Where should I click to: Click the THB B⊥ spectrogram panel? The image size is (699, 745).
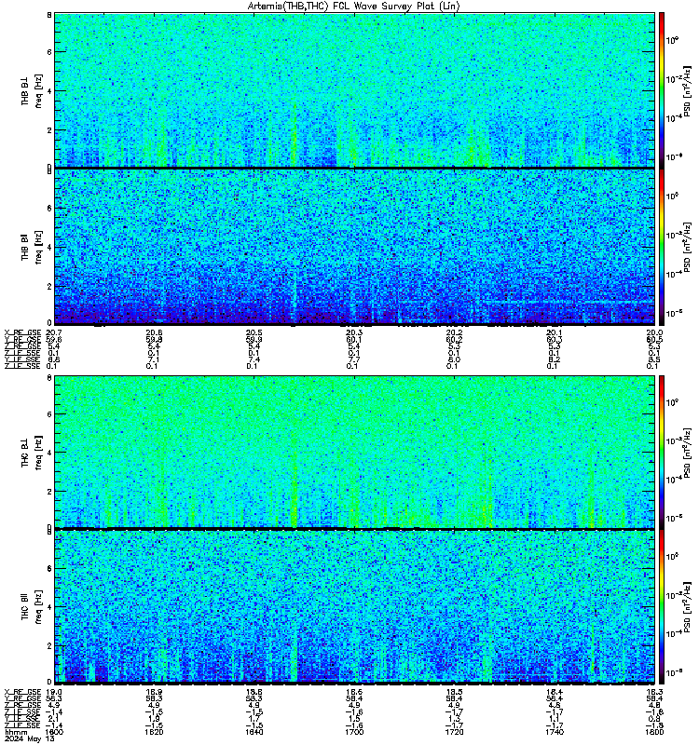355,89
